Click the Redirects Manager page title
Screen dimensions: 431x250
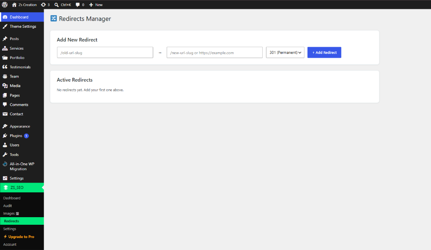(85, 19)
